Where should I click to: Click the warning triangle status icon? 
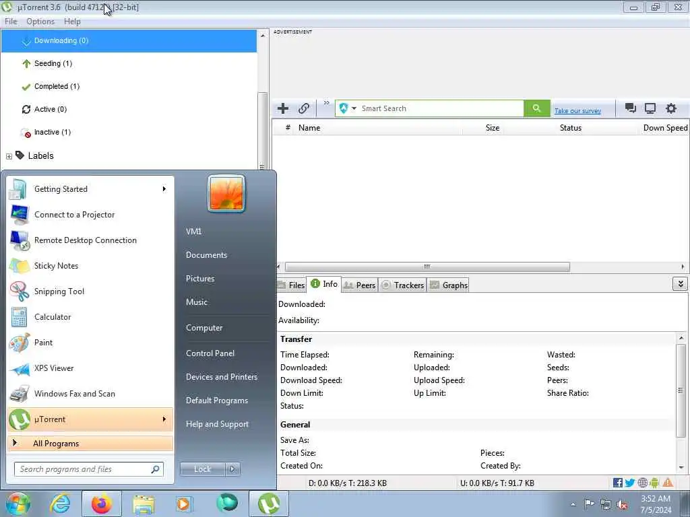(668, 483)
